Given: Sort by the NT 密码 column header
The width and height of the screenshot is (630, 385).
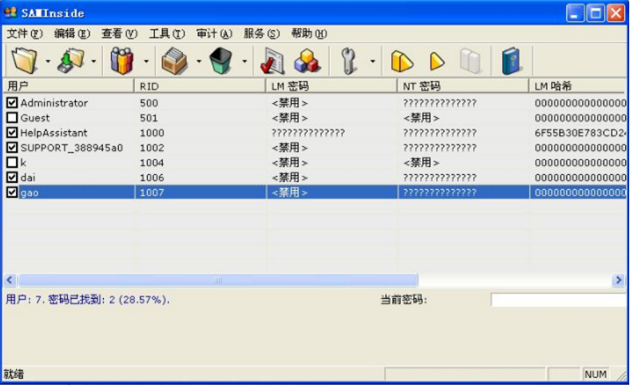Looking at the screenshot, I should pyautogui.click(x=464, y=85).
